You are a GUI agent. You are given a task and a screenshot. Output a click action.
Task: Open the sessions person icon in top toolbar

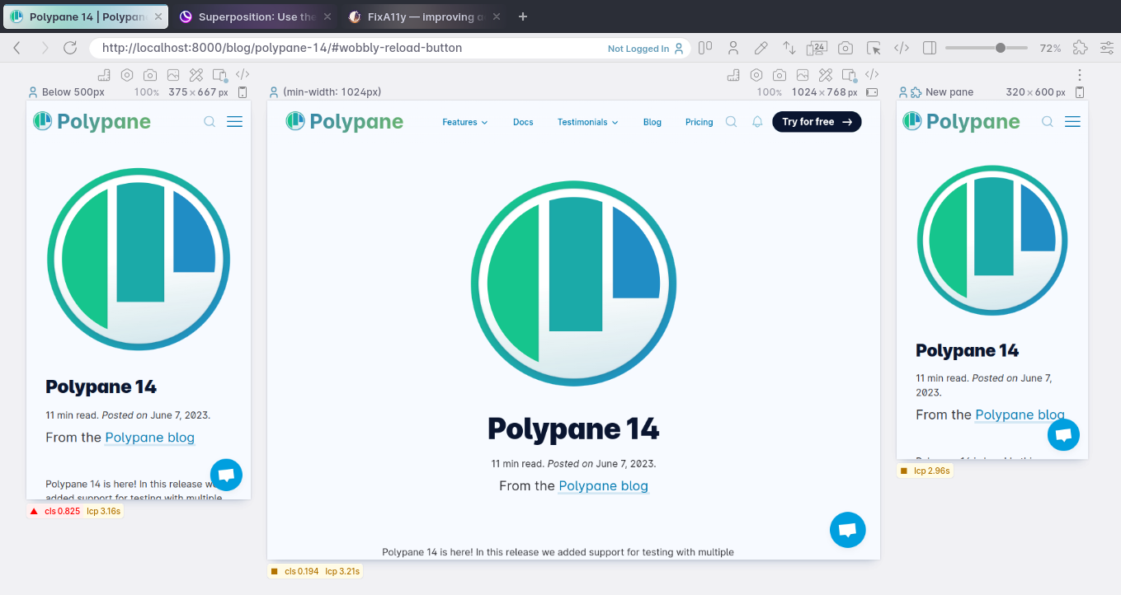[x=733, y=48]
